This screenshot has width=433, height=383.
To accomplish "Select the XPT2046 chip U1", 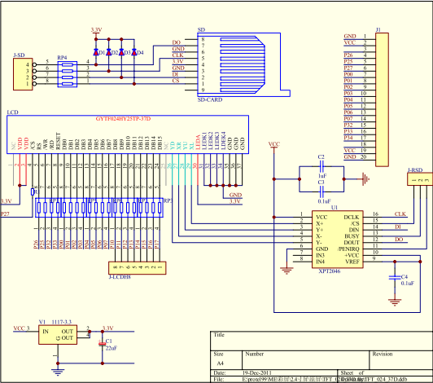I will [x=338, y=240].
